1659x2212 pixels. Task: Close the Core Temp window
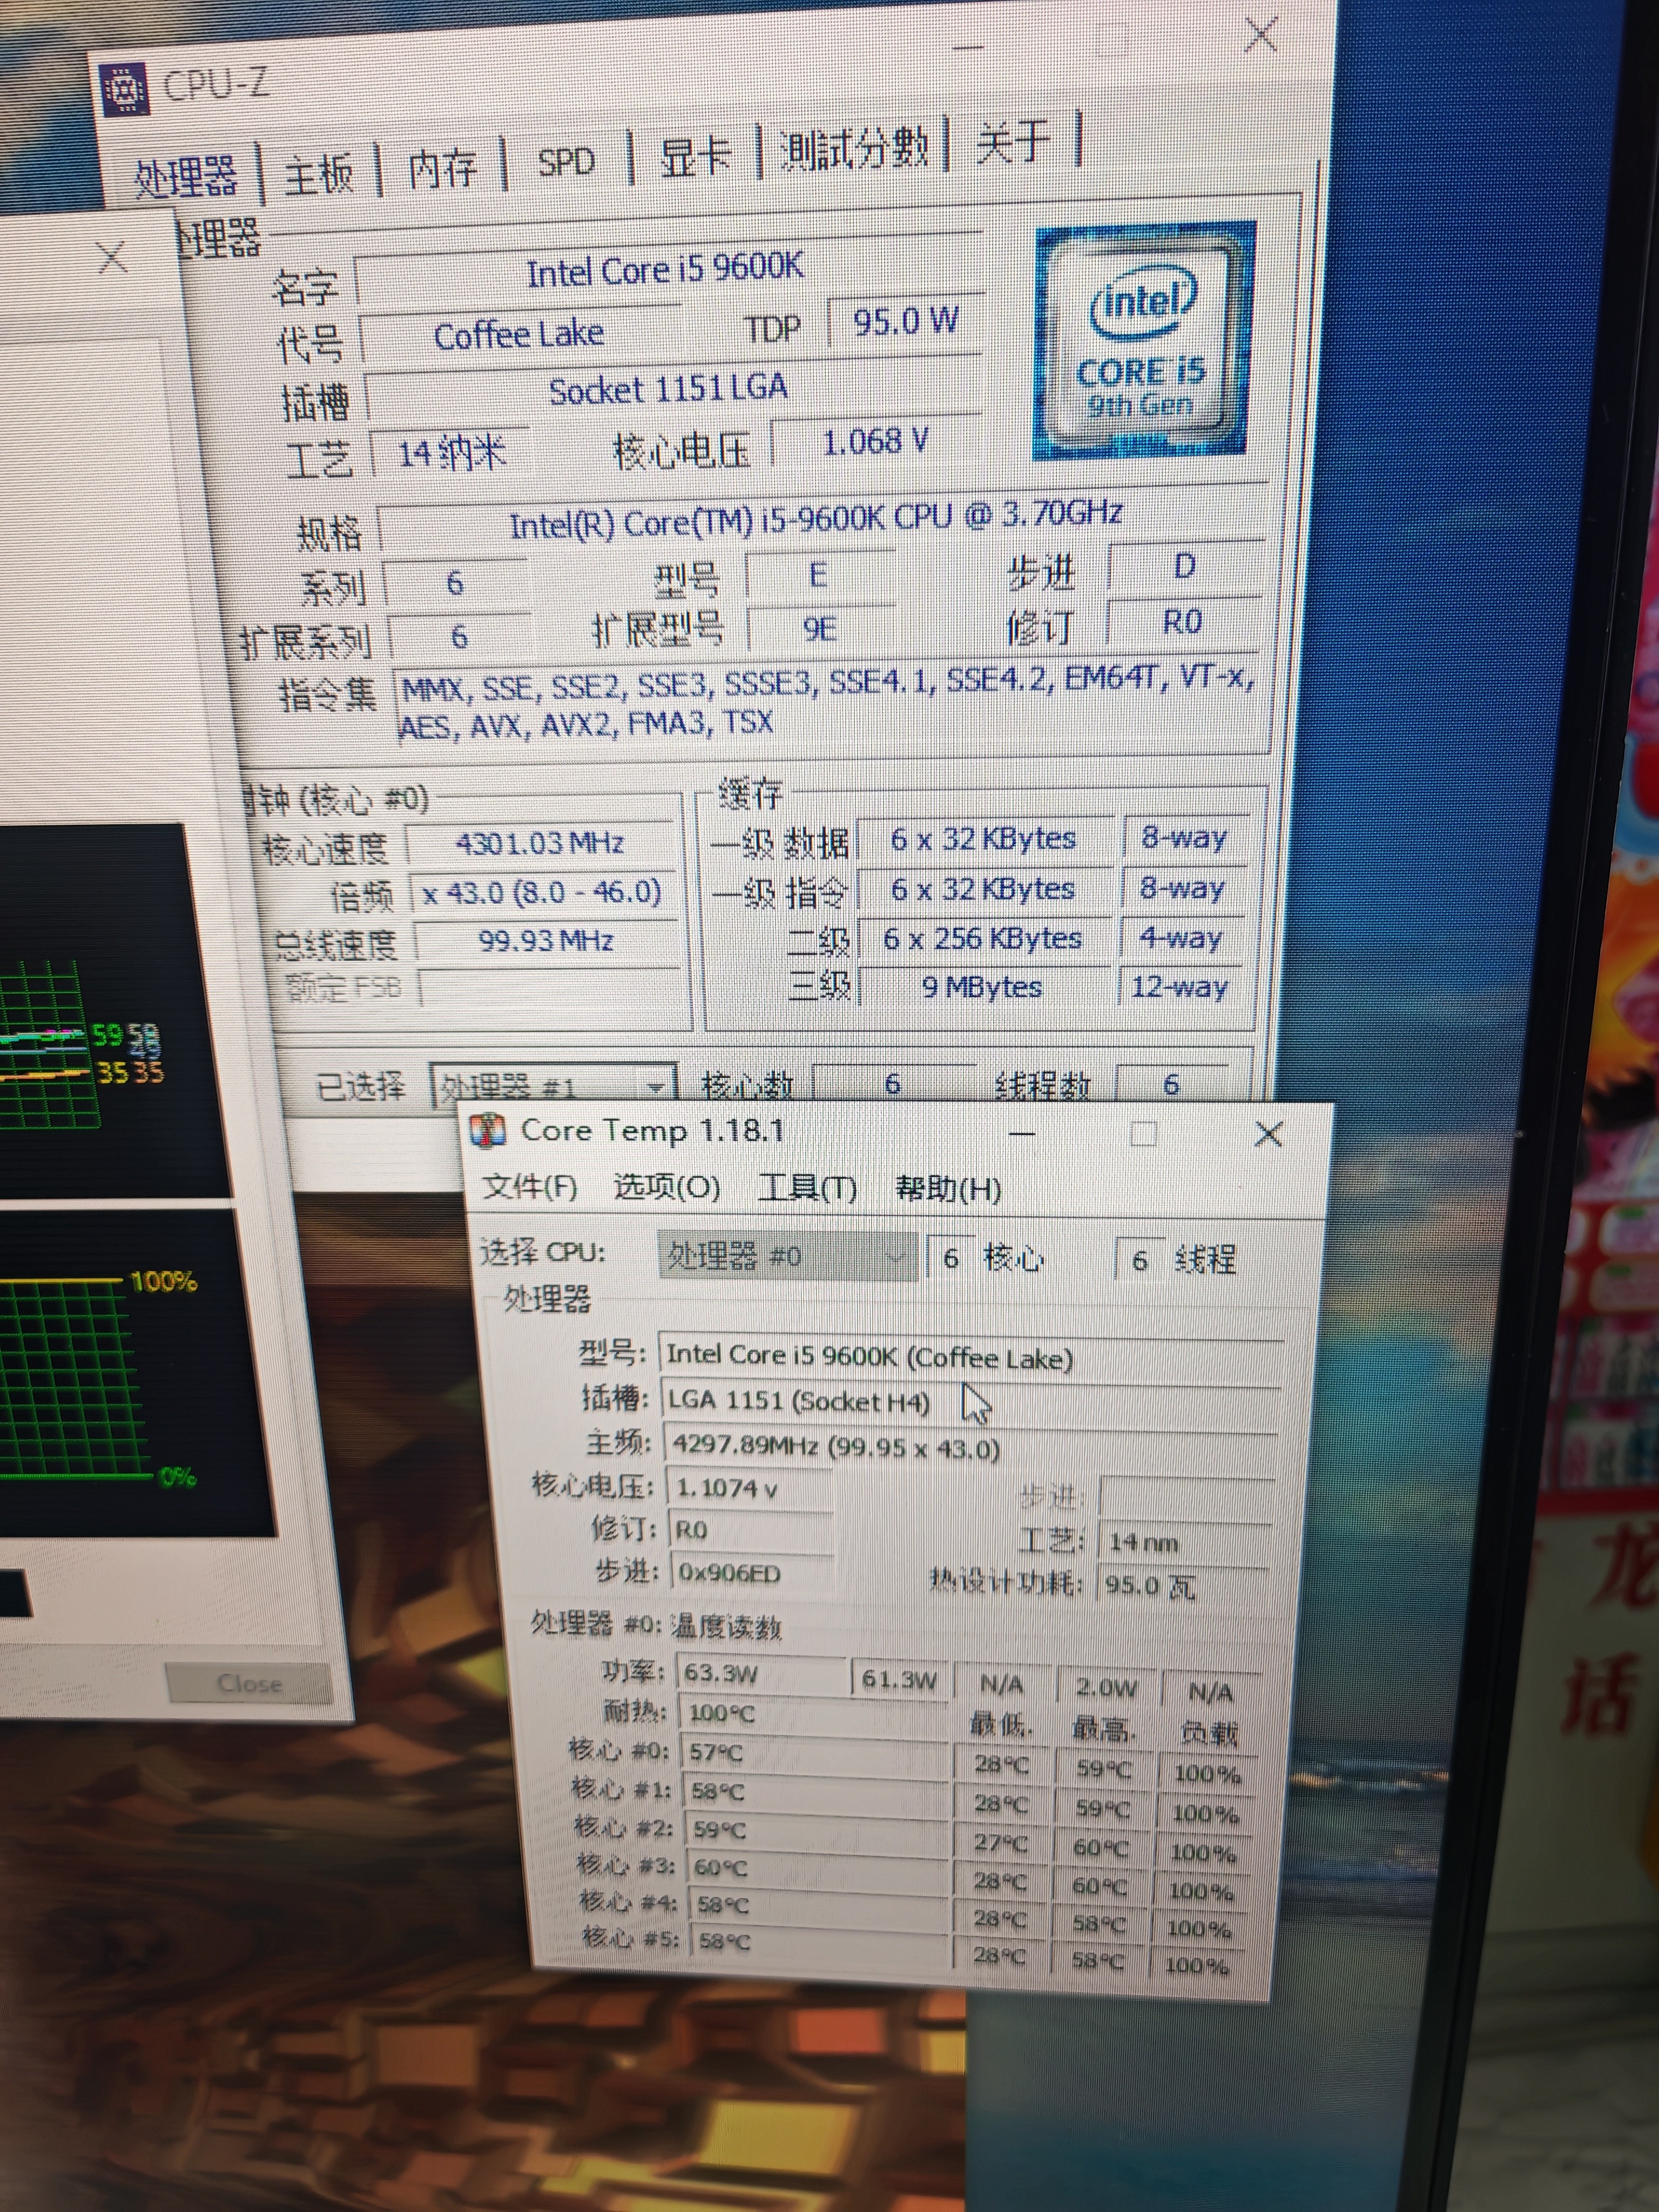(x=1268, y=1134)
